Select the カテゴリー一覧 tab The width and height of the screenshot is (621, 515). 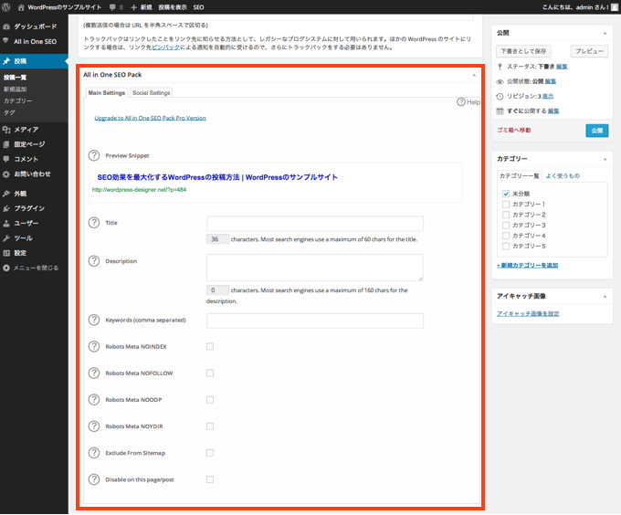tap(519, 175)
